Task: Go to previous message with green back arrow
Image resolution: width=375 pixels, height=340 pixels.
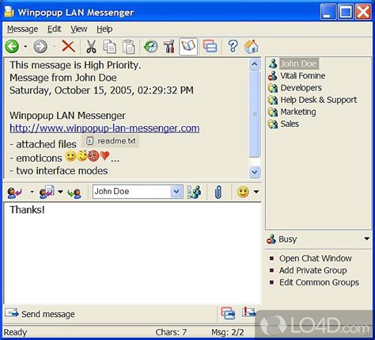Action: [x=12, y=47]
